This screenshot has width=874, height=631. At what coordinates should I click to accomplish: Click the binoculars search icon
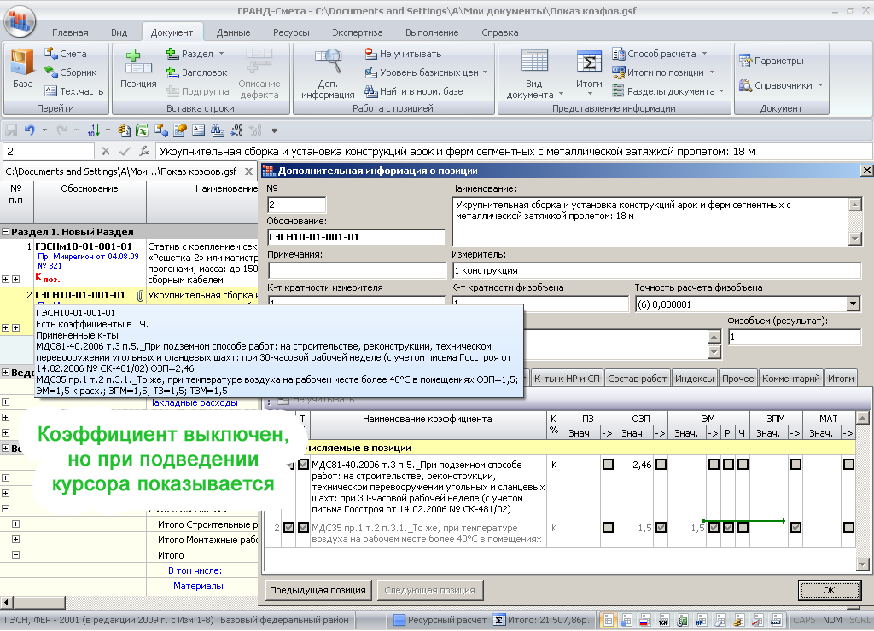coord(218,130)
